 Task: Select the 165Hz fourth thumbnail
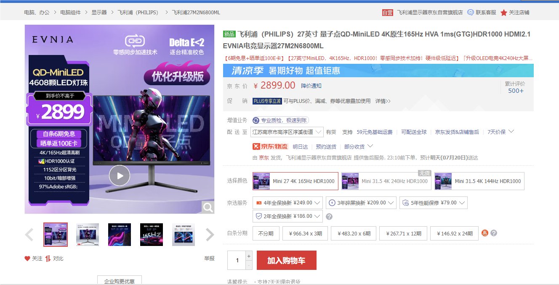152,235
